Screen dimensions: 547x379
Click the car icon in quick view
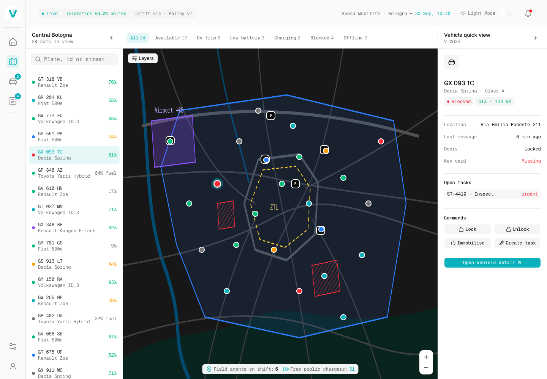pyautogui.click(x=452, y=62)
